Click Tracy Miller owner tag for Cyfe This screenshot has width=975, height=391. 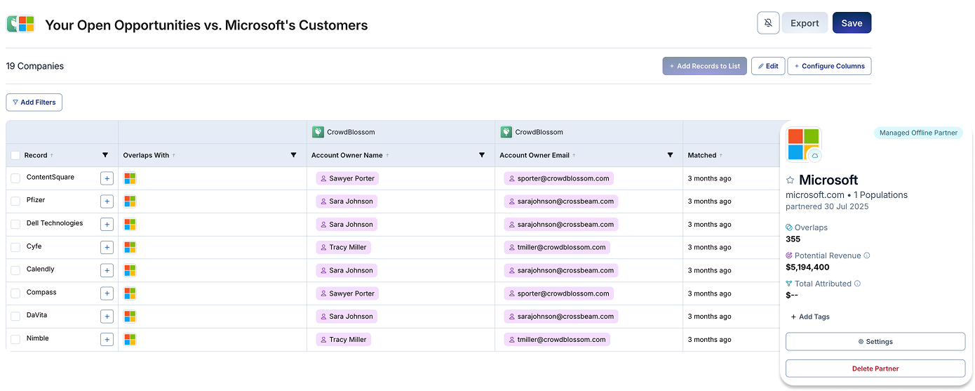point(343,247)
